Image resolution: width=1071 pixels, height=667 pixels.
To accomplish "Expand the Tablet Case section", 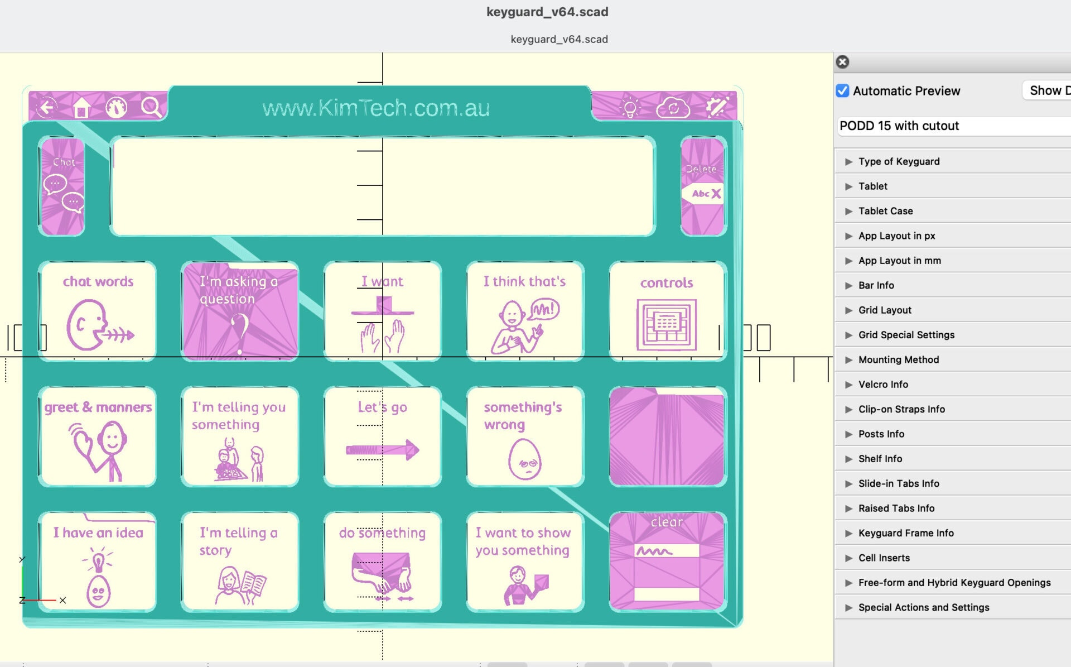I will tap(953, 211).
